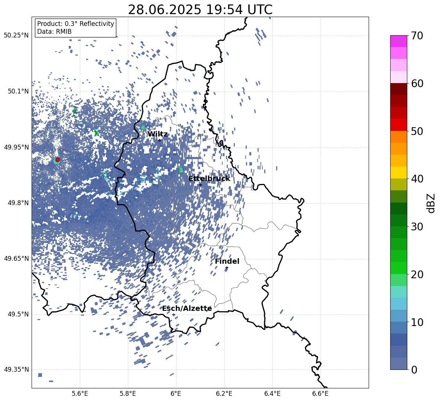Click the red radar site marker dot

point(58,160)
